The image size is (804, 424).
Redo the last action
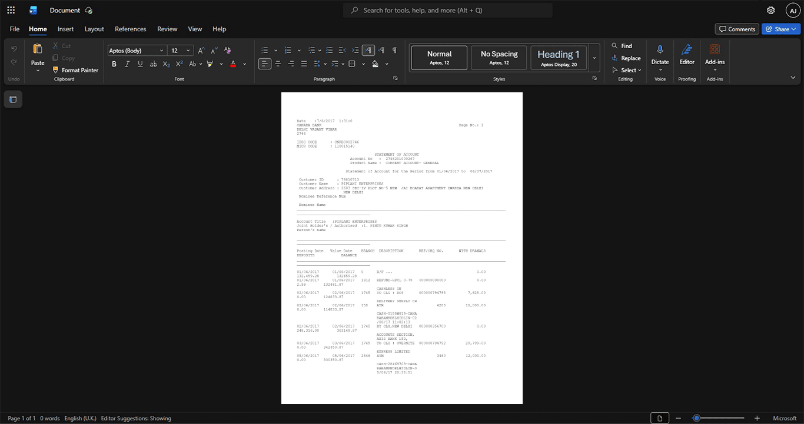tap(14, 62)
